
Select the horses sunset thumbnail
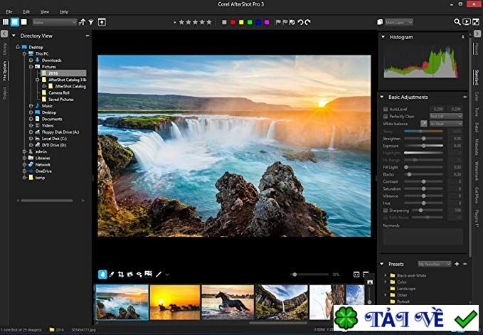click(x=174, y=302)
